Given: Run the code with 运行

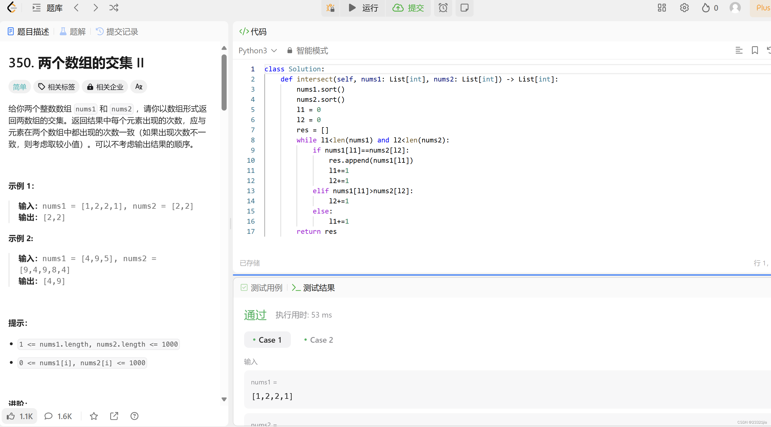Looking at the screenshot, I should [363, 8].
